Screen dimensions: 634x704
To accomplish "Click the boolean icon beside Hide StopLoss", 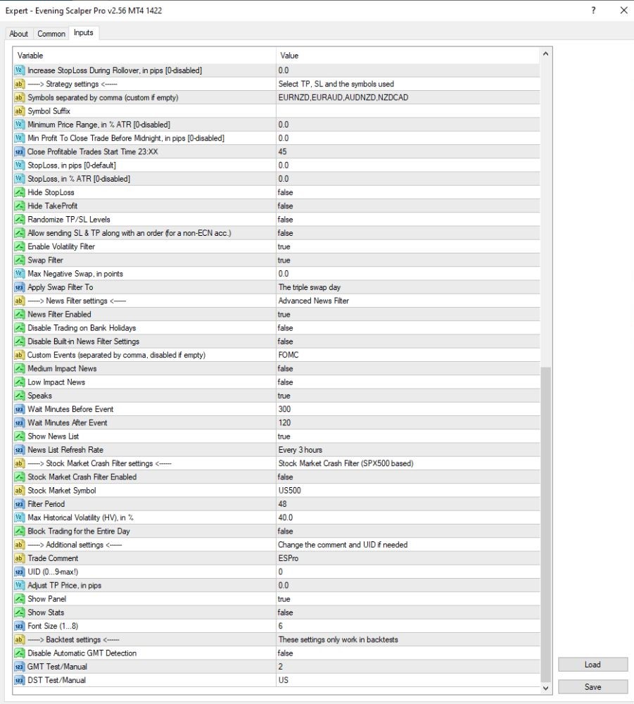I will pos(19,192).
